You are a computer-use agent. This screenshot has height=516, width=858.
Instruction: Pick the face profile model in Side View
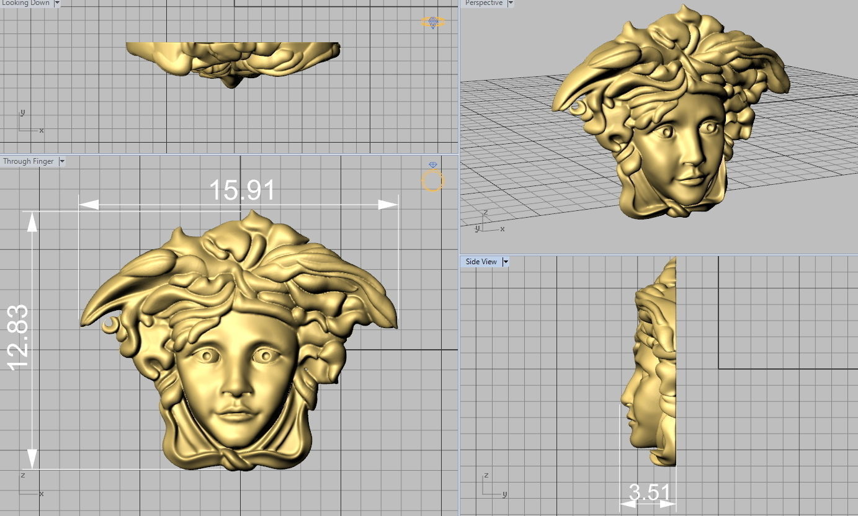[650, 362]
